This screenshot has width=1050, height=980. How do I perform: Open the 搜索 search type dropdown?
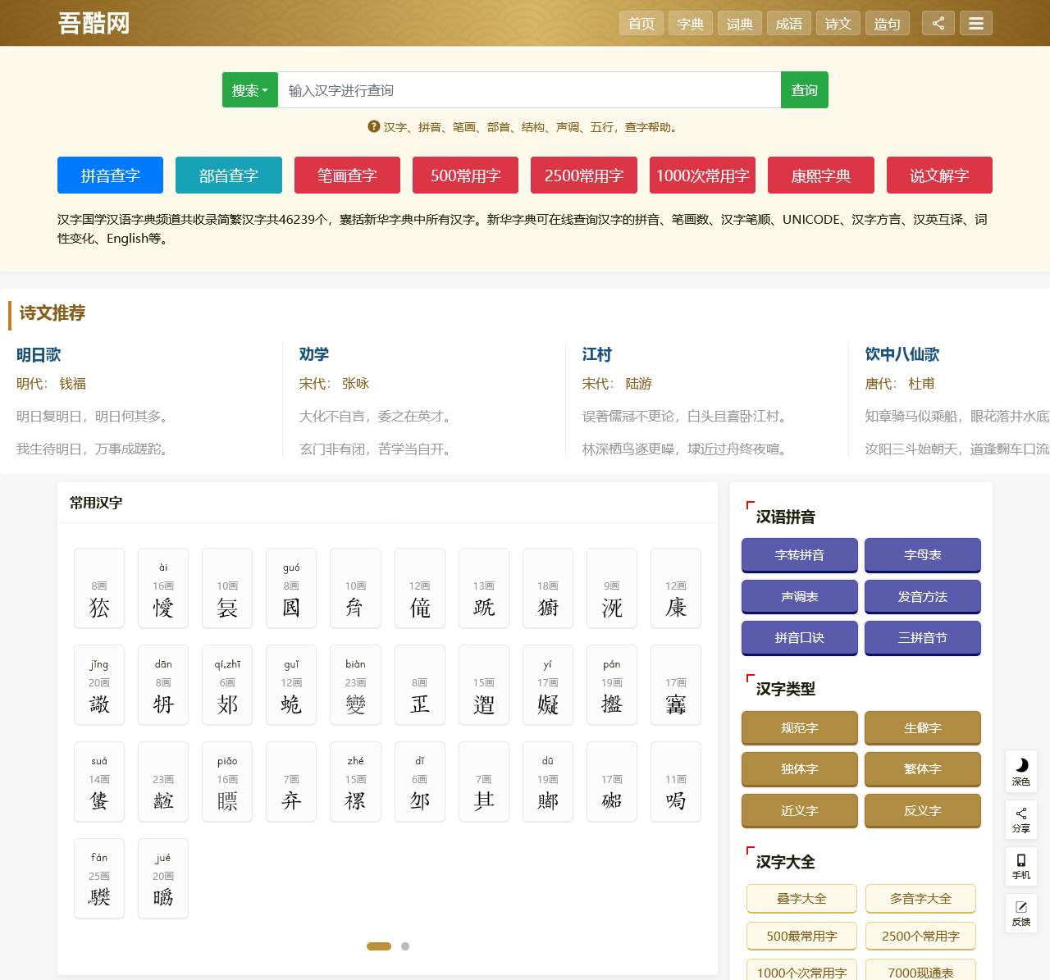pos(249,90)
